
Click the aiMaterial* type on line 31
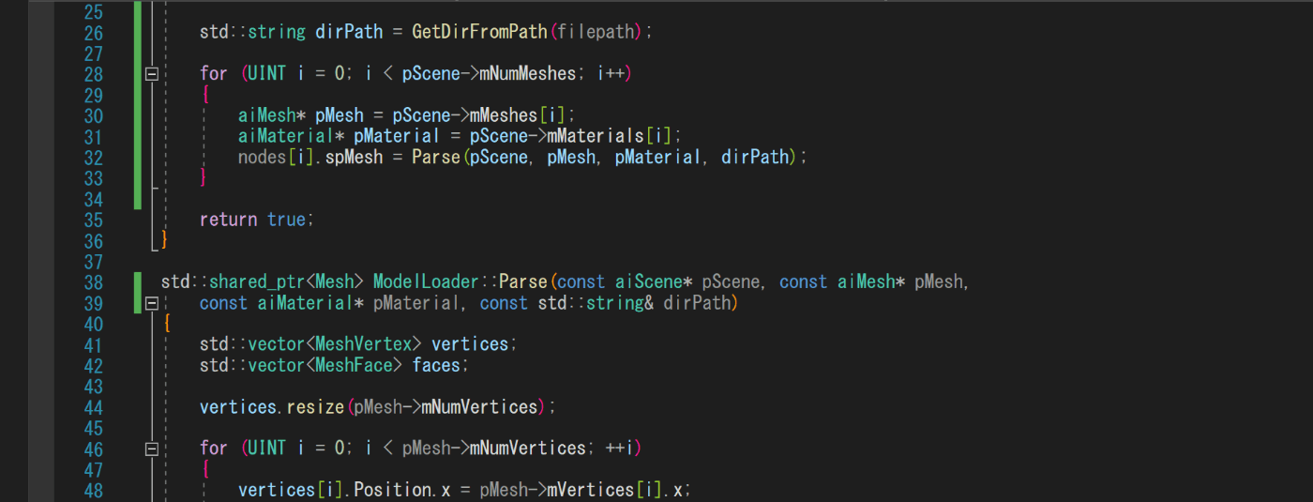point(292,136)
